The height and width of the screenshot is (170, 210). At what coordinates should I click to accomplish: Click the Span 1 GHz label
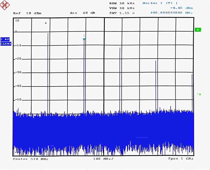coord(181,159)
